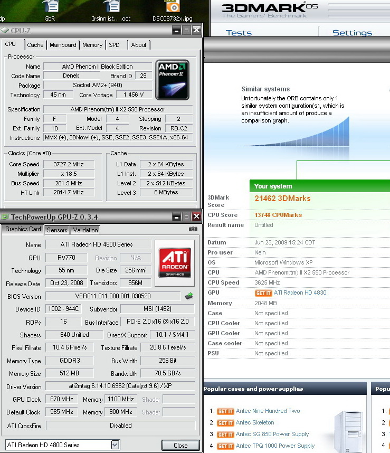Click the Shaders 640 Unified value
The image size is (390, 453).
(x=74, y=335)
